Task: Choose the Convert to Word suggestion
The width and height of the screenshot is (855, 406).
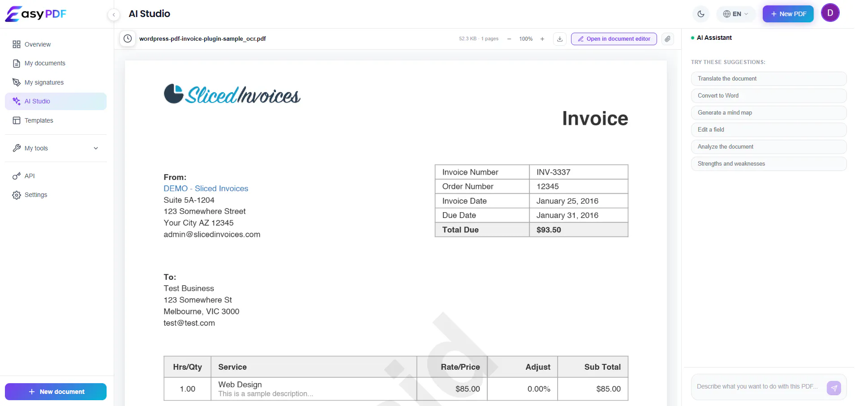Action: pos(769,96)
